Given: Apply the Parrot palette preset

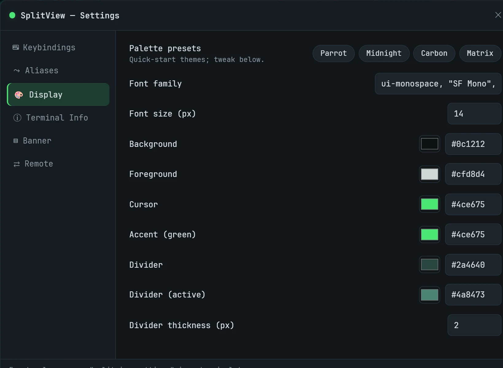Looking at the screenshot, I should [x=334, y=53].
